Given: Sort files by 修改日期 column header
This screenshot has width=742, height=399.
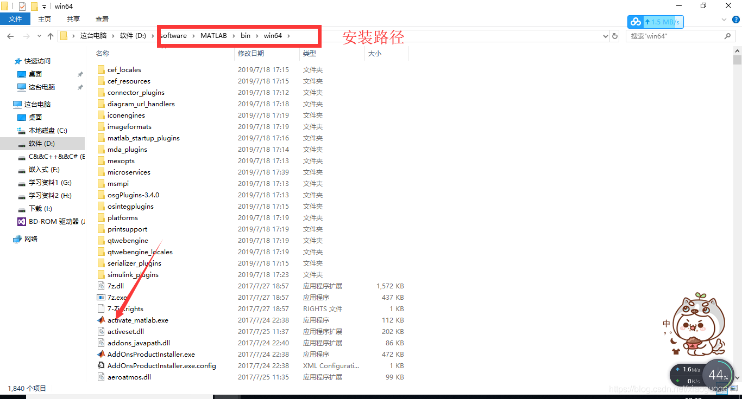Looking at the screenshot, I should [251, 54].
